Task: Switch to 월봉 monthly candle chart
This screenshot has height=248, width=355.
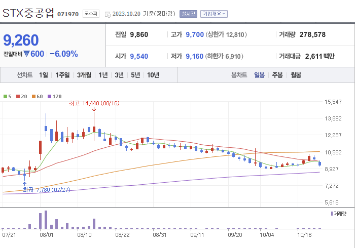Action: (296, 75)
